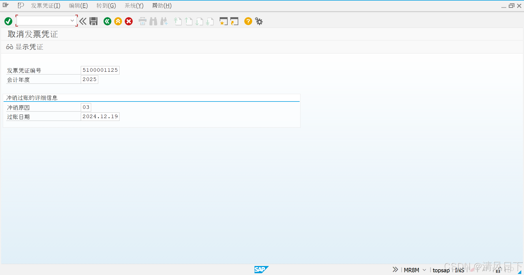Click the last page navigation icon

point(210,21)
